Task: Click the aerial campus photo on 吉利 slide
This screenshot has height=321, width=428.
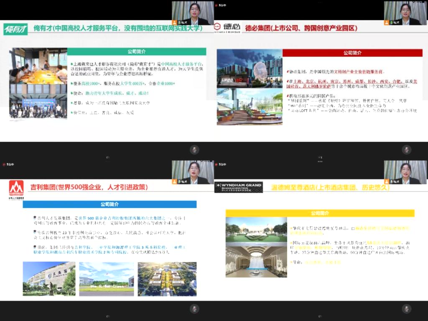Action: (167, 279)
